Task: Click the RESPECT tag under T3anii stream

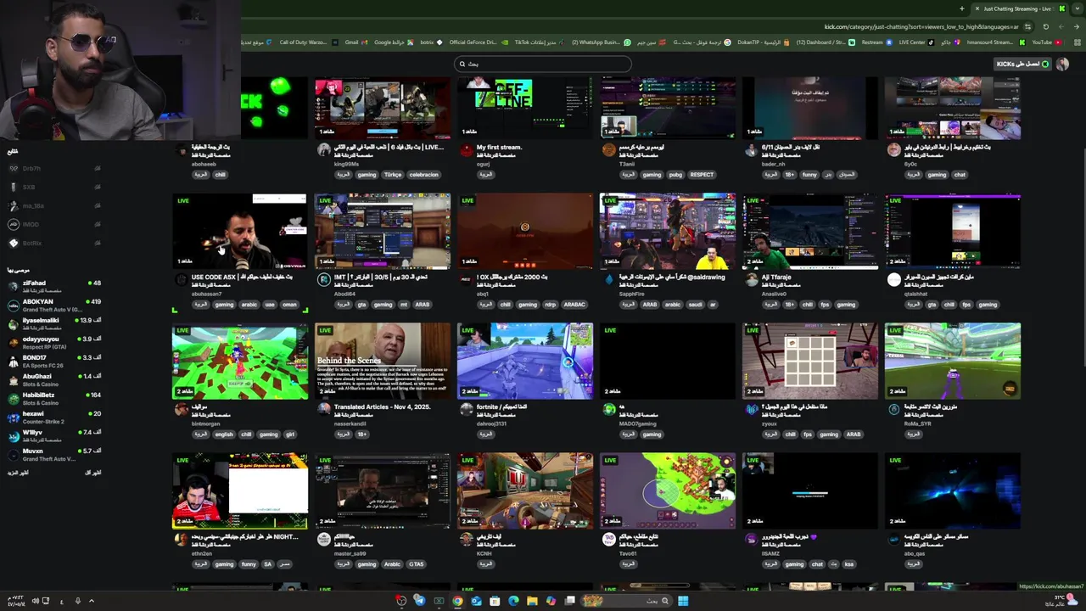Action: pyautogui.click(x=702, y=175)
